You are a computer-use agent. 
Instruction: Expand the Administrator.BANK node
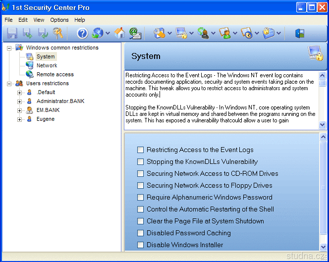[x=19, y=102]
